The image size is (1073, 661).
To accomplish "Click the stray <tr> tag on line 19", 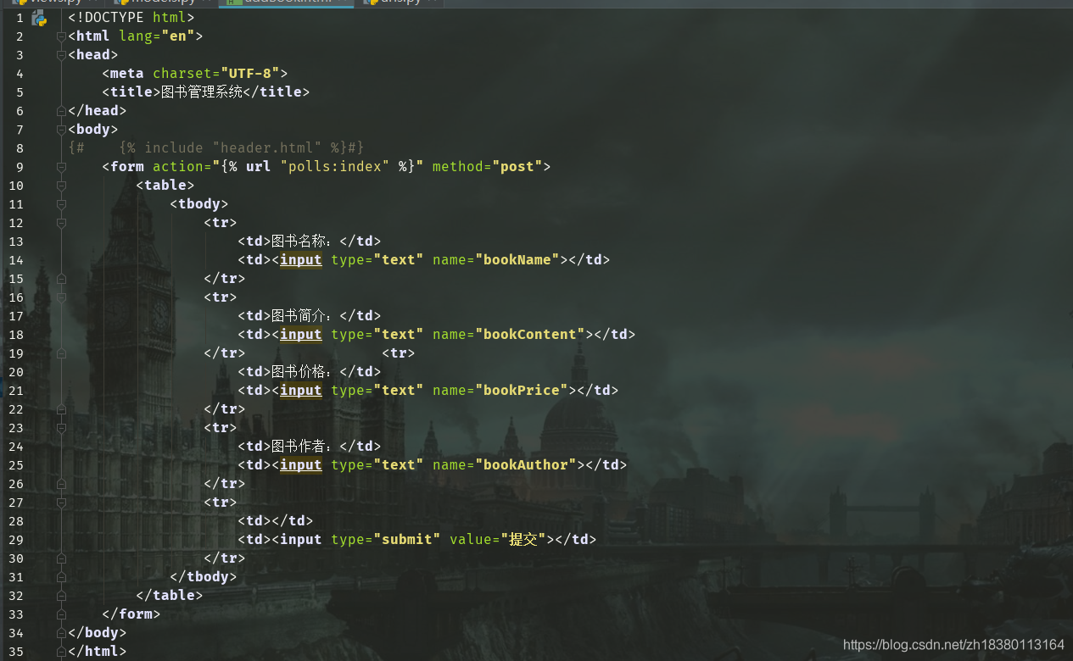I will pos(399,353).
